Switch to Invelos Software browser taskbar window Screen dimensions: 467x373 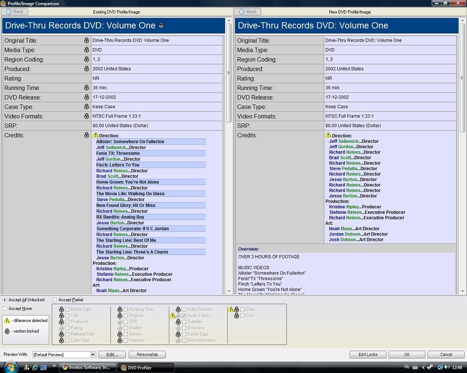(x=87, y=368)
